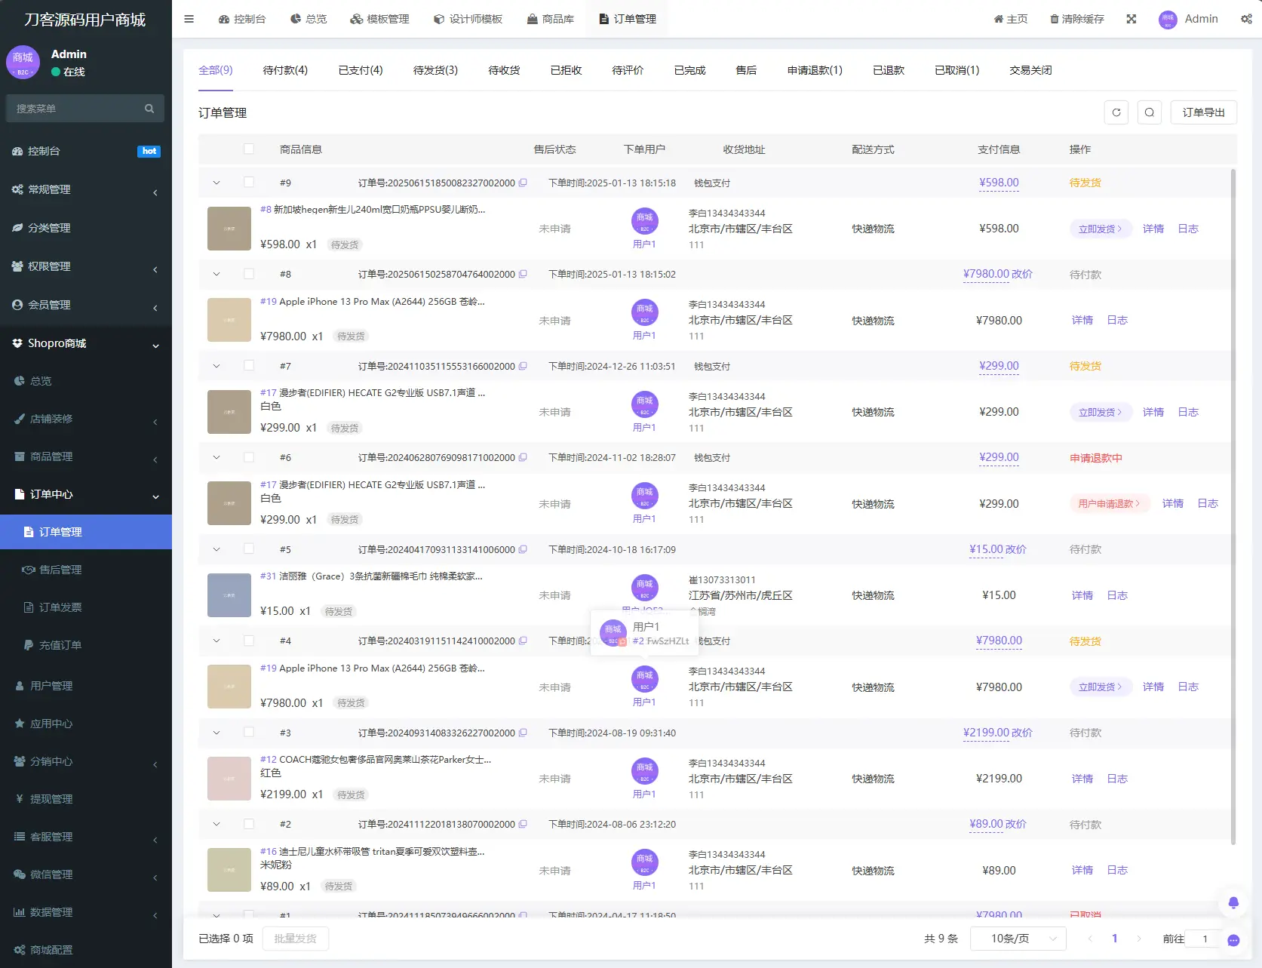Screen dimensions: 1262x968
Task: Open the settings gear at top right
Action: point(1245,19)
